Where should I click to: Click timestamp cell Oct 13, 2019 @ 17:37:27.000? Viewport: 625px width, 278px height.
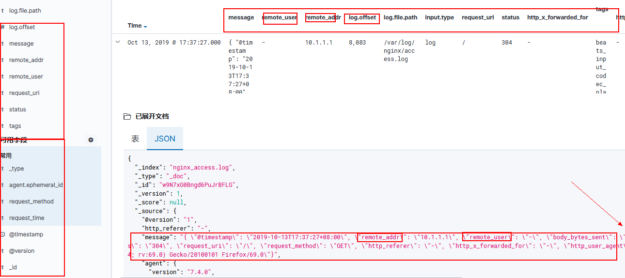pyautogui.click(x=174, y=43)
